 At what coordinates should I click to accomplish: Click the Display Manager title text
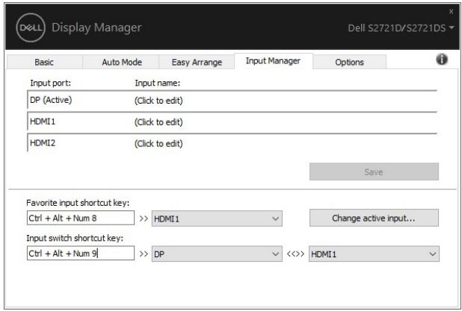tap(96, 28)
